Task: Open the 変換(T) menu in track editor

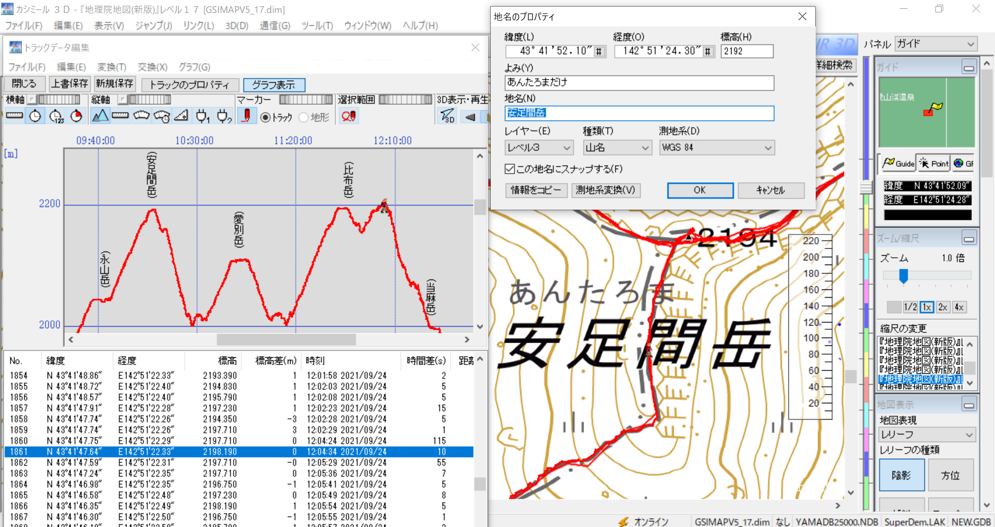Action: (111, 67)
